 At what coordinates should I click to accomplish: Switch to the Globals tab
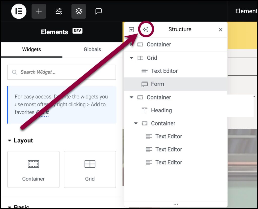92,49
